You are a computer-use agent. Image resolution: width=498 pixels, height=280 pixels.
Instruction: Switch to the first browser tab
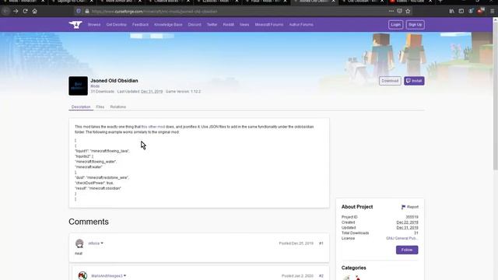point(23,2)
